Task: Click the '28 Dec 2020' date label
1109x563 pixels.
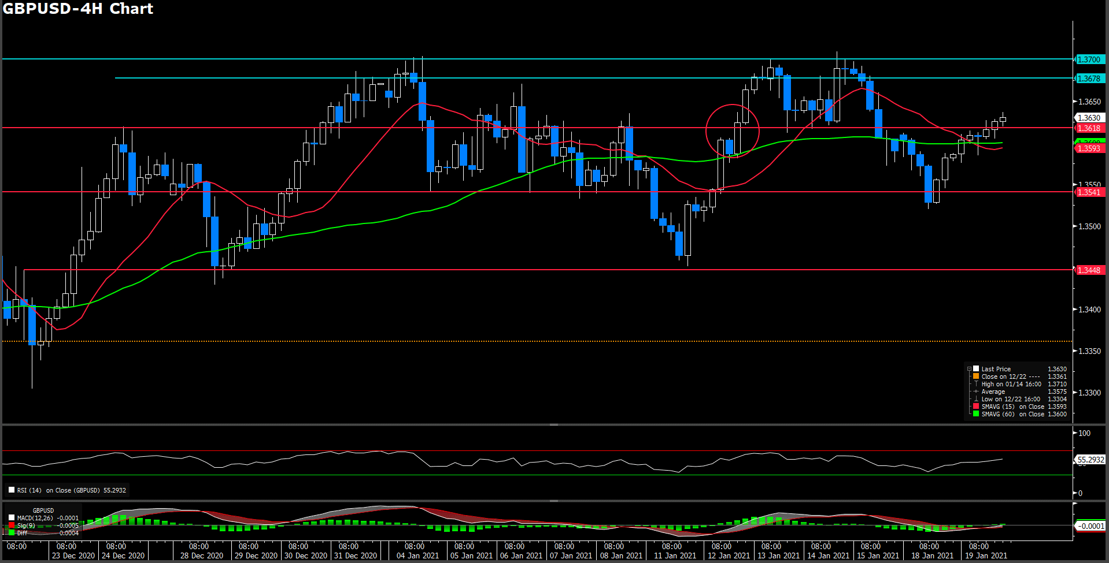Action: (202, 555)
